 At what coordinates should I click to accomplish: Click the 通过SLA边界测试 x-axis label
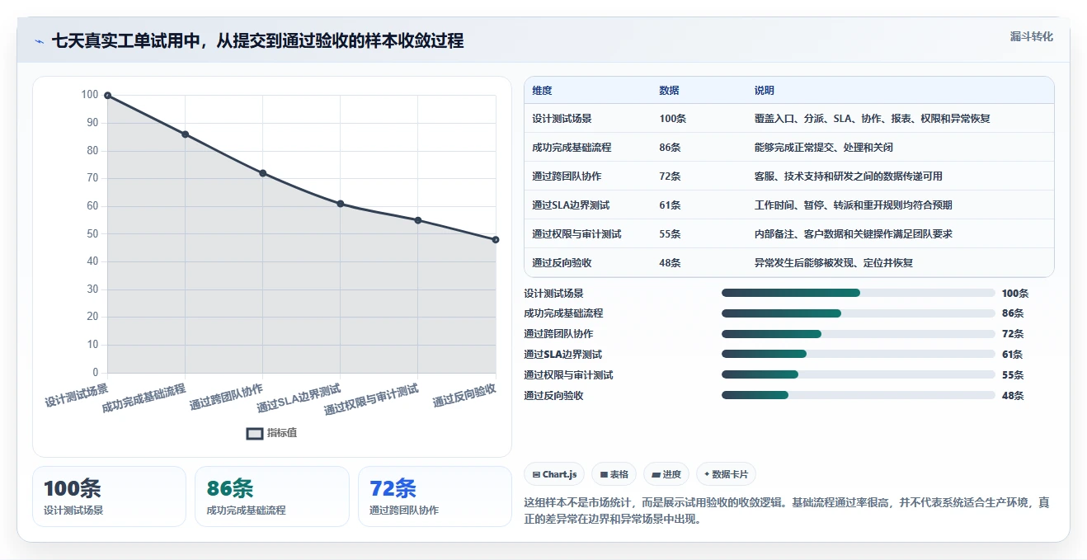pyautogui.click(x=299, y=398)
